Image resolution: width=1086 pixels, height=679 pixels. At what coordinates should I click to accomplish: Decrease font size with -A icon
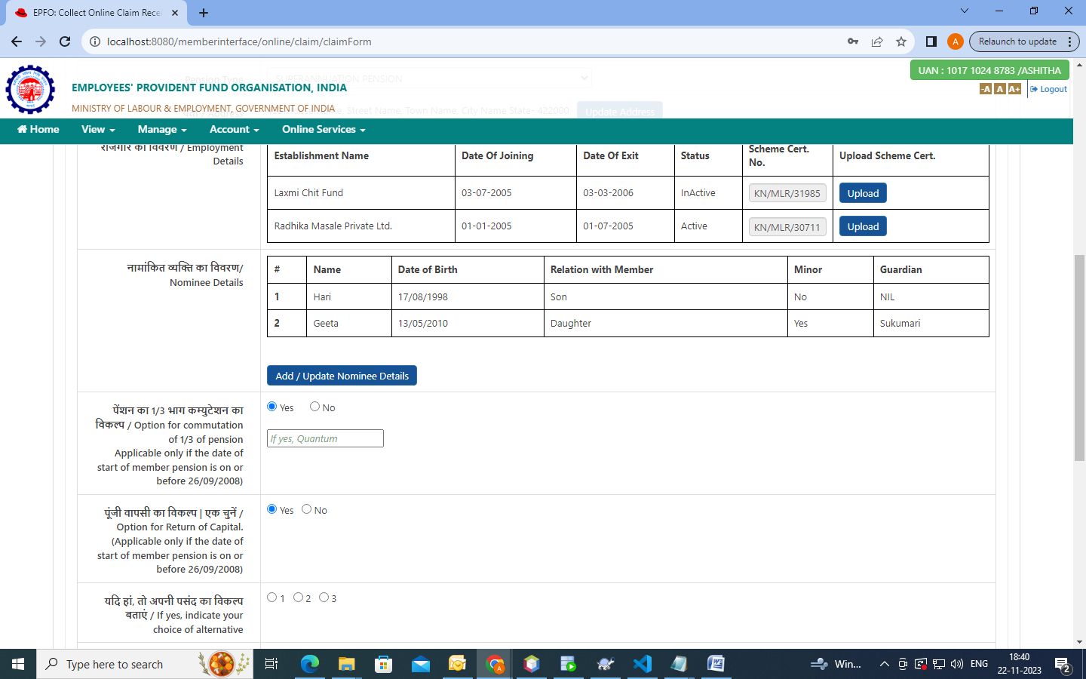[986, 89]
